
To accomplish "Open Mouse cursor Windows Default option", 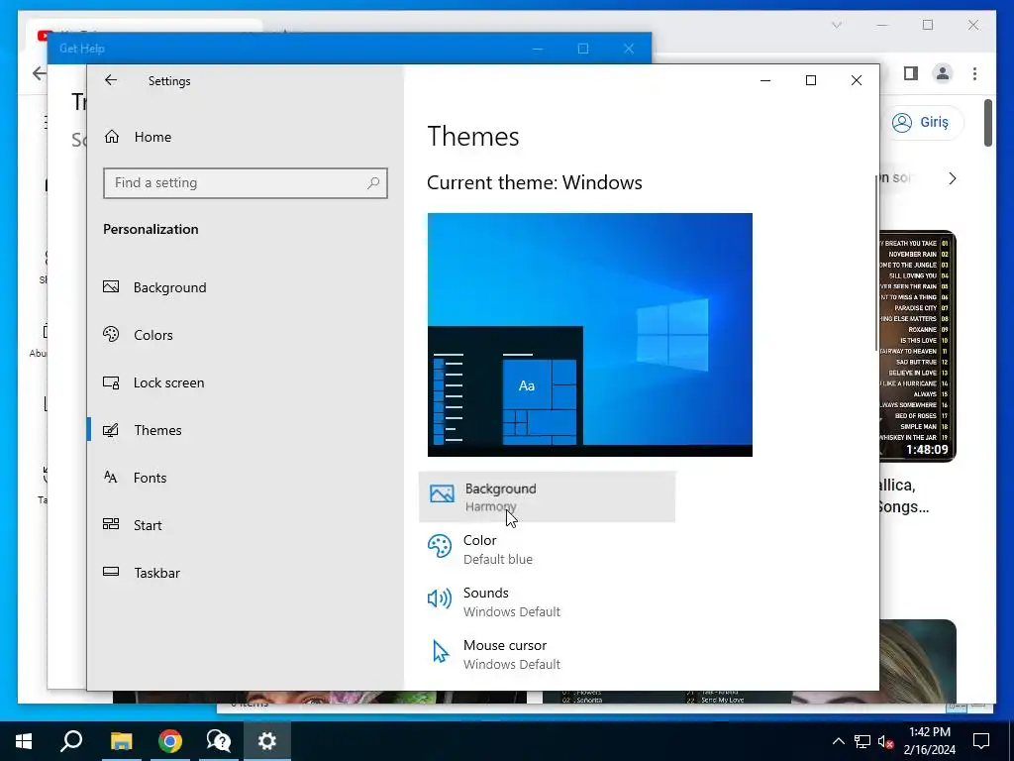I will click(x=547, y=654).
